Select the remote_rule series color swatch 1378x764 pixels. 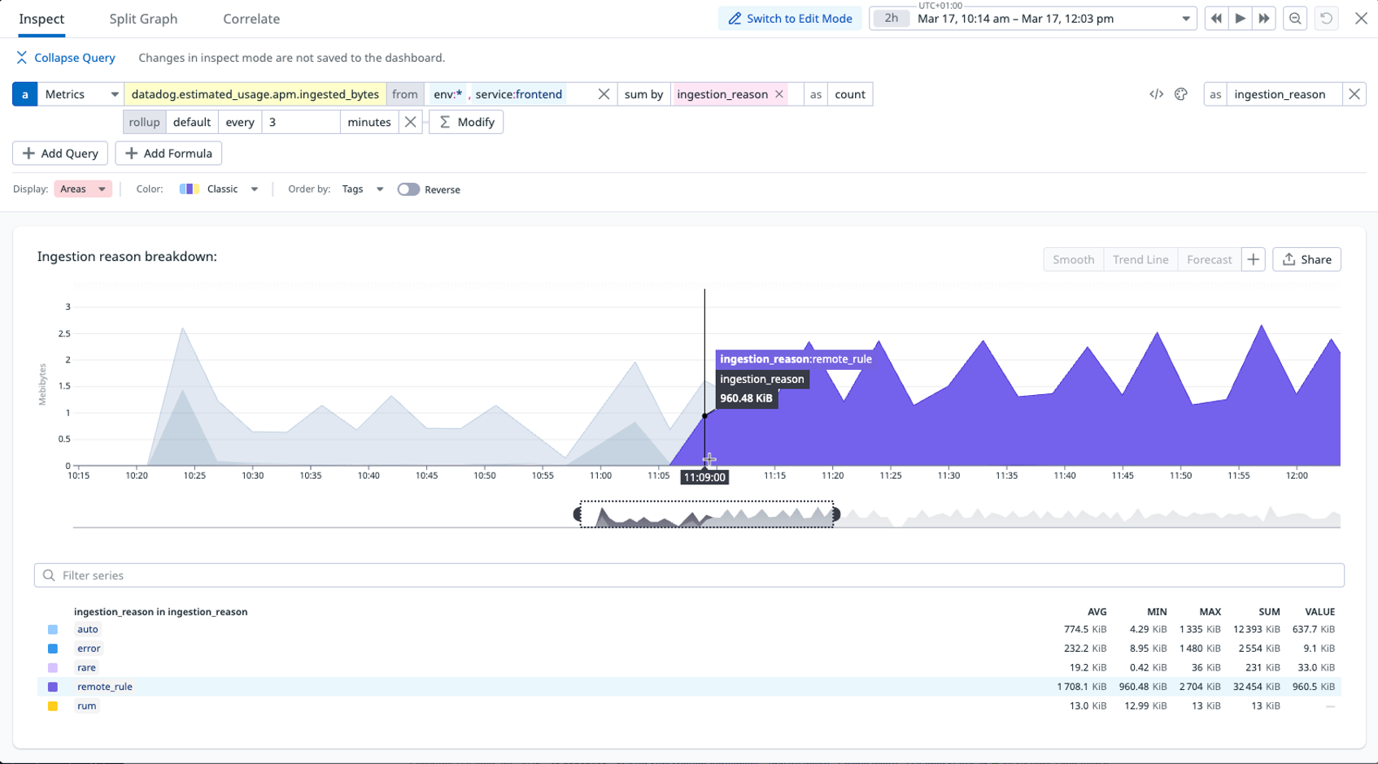pos(53,687)
